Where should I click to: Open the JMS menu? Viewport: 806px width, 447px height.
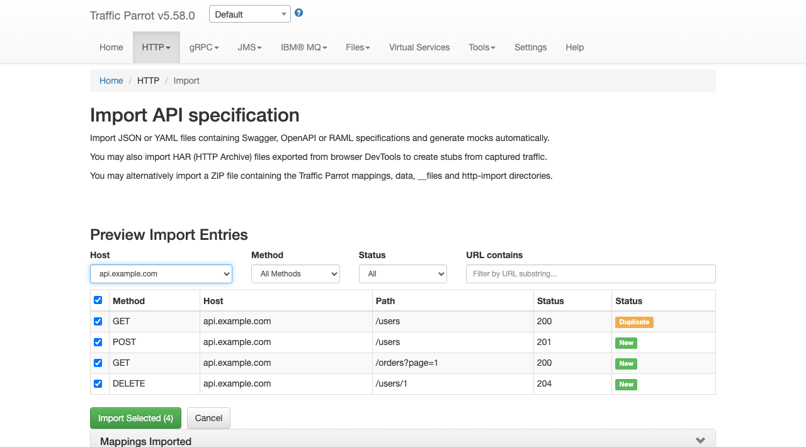(x=250, y=47)
